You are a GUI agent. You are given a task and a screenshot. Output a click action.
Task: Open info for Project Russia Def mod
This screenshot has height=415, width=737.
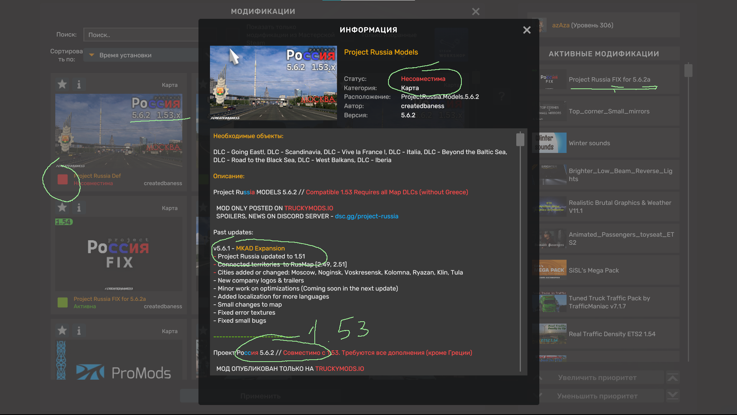[79, 84]
